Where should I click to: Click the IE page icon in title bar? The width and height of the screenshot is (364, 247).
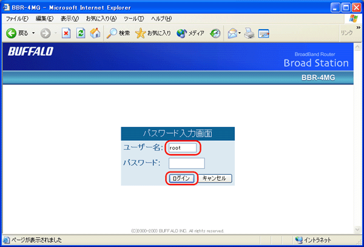pos(6,7)
